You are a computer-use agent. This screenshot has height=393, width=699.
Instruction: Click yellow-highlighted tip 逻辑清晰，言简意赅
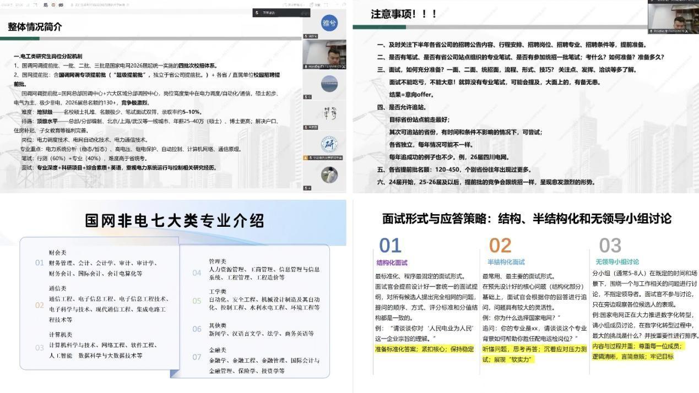pos(632,356)
